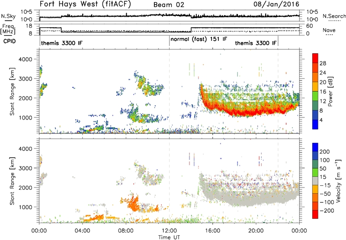Pick the Velocity segment between -15 and -50
This screenshot has width=346, height=240.
pos(315,189)
